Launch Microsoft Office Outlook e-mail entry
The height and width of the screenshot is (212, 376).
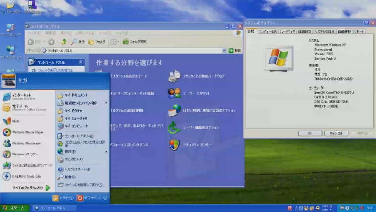[25, 108]
